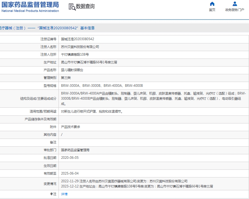249x199 pixels.
Task: Click the 政务服务门户 label
Action: click(x=235, y=10)
